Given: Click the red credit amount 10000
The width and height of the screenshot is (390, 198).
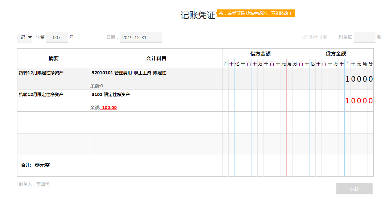Looking at the screenshot, I should tap(359, 101).
